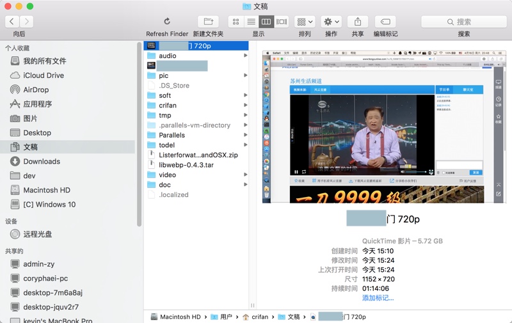512x323 pixels.
Task: Select the soft folder
Action: point(165,95)
